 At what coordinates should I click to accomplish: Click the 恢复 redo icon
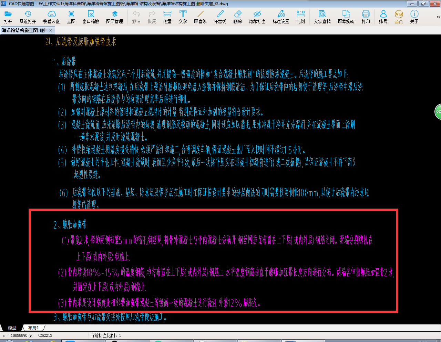pos(152,17)
